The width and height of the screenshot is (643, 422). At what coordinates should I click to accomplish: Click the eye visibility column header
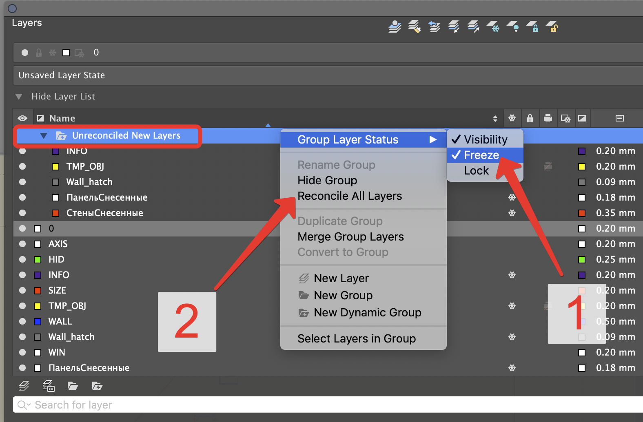[22, 118]
